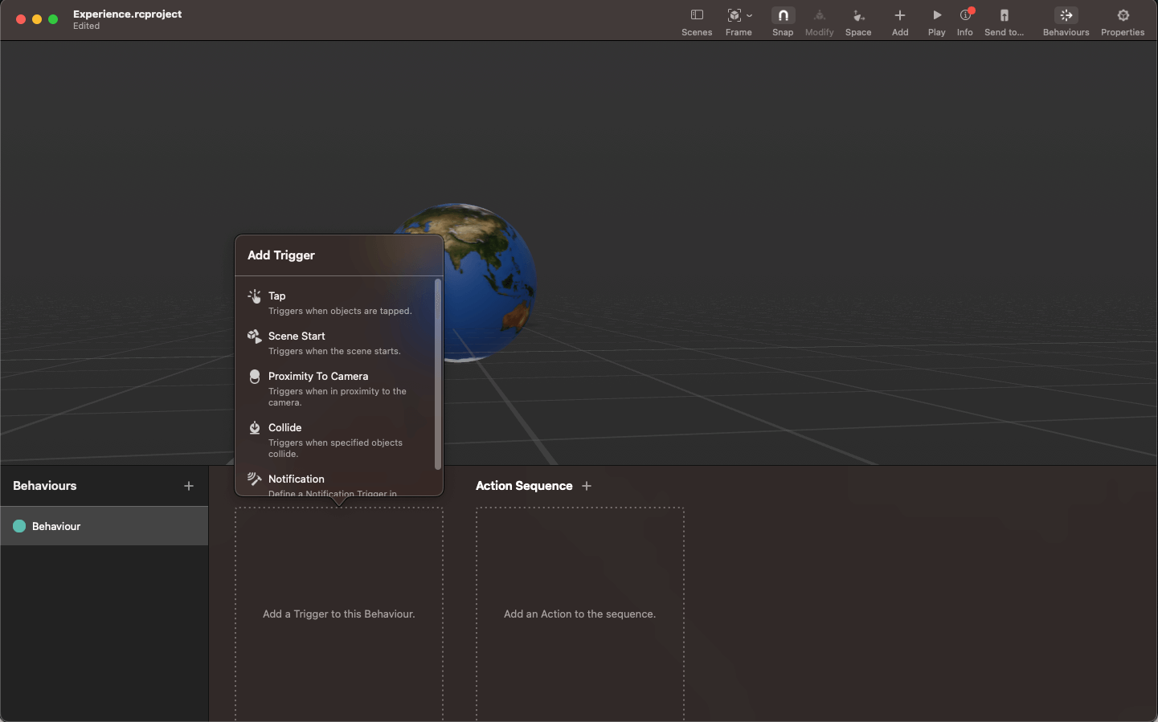Screen dimensions: 1158x722
Task: Minimize window with yellow button
Action: point(37,19)
